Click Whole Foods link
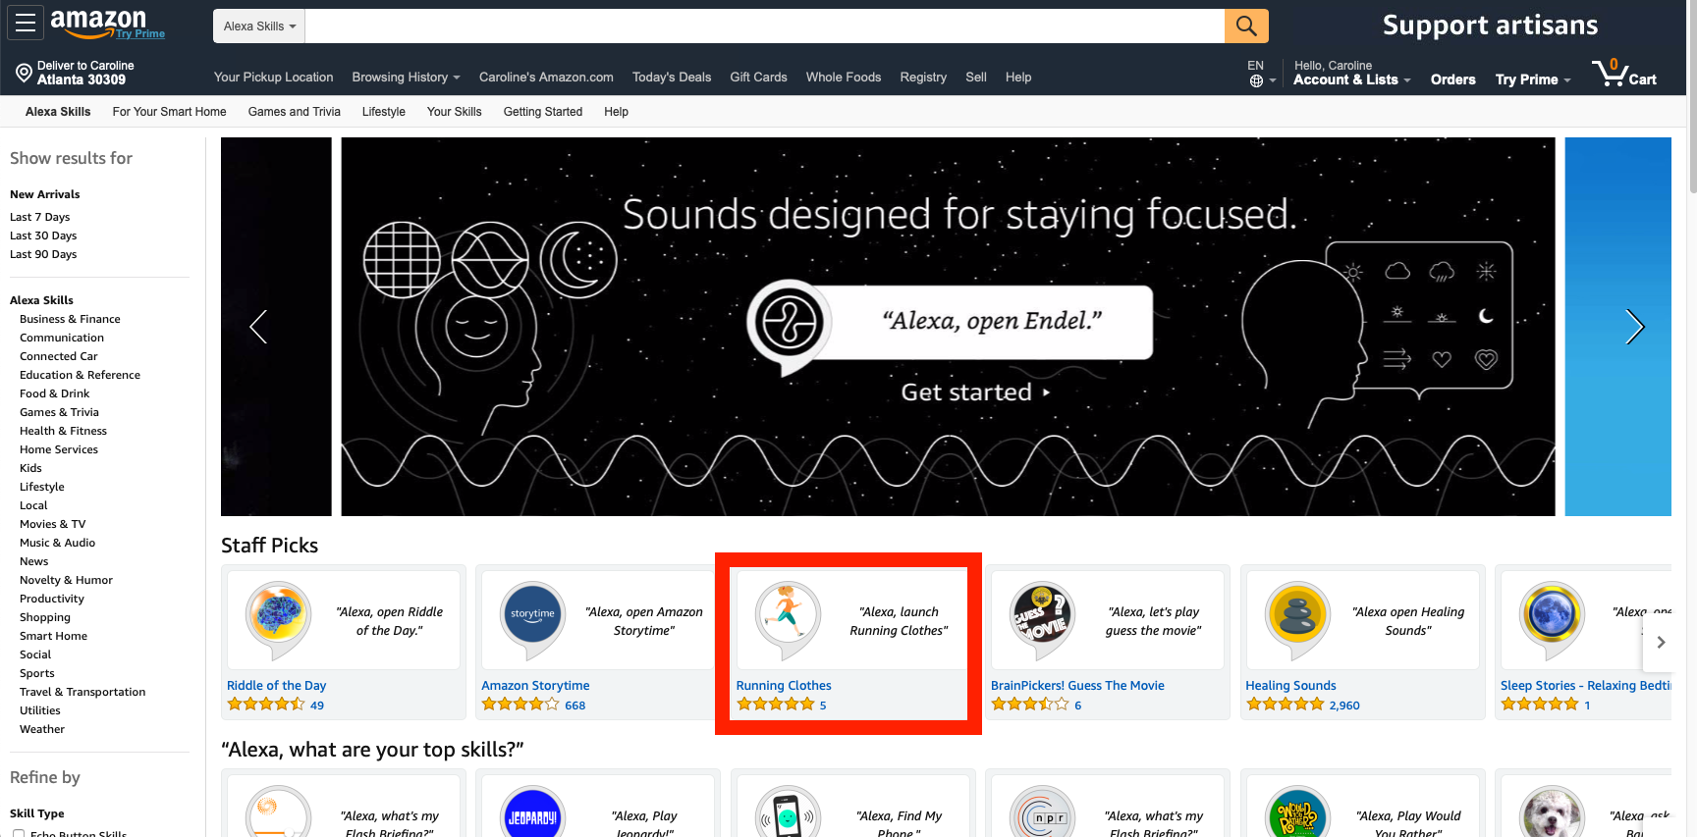 pyautogui.click(x=844, y=78)
